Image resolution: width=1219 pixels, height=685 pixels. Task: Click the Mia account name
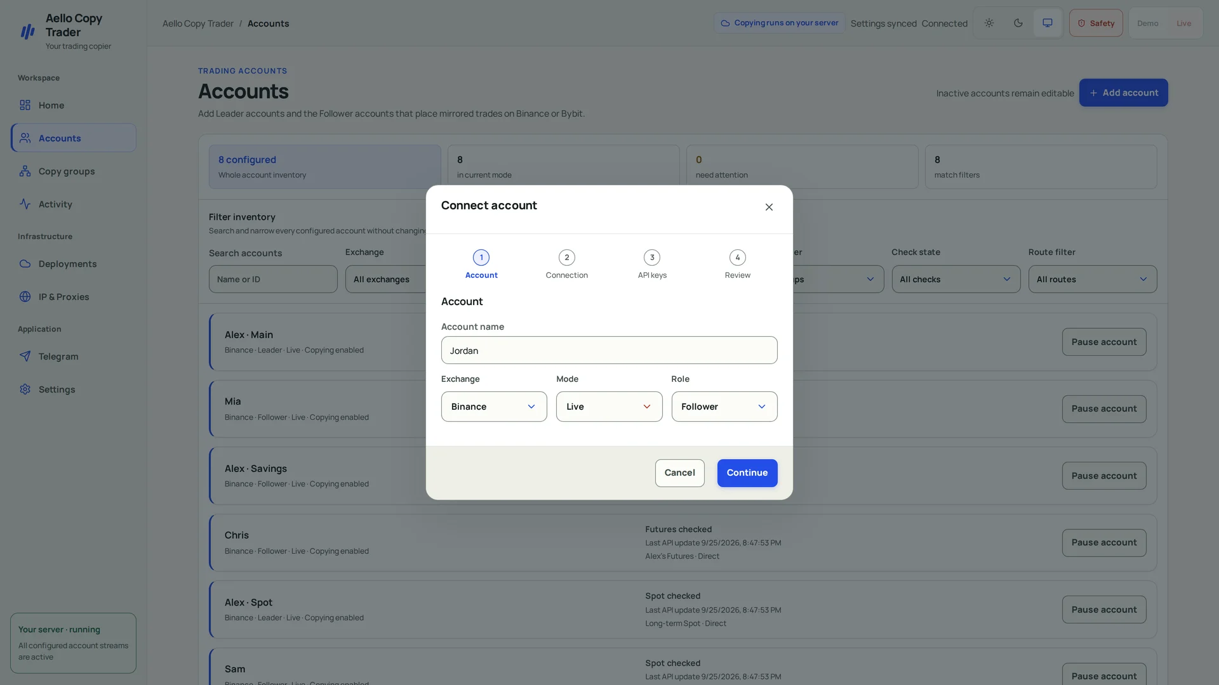(x=232, y=401)
